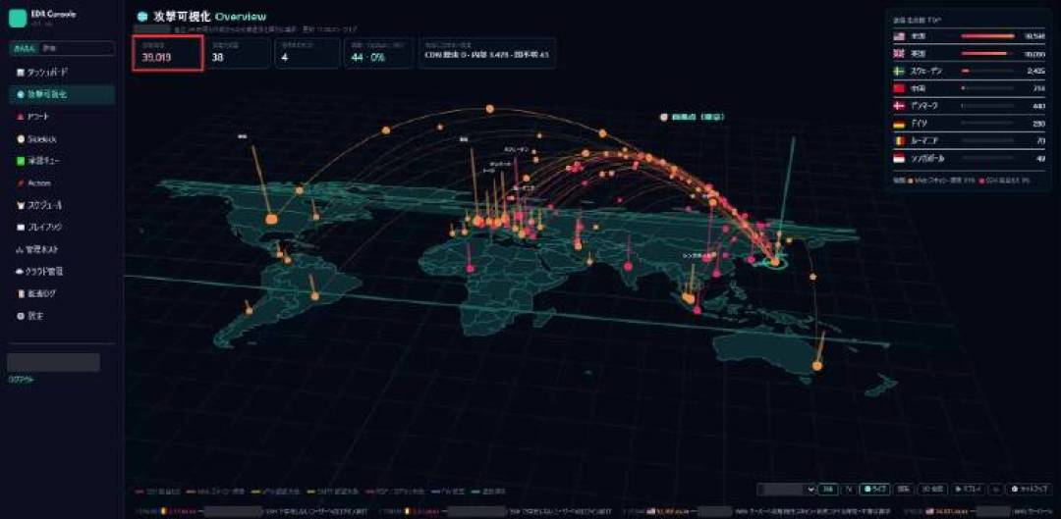
Task: Open the Sidekick menu item
Action: point(62,138)
